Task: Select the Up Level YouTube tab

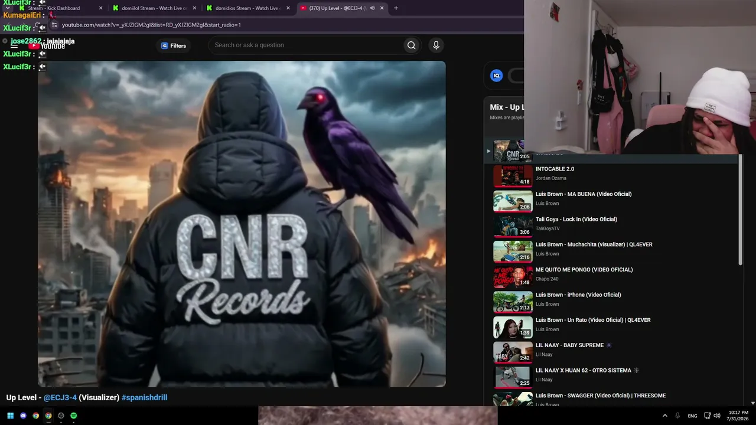Action: (x=341, y=8)
